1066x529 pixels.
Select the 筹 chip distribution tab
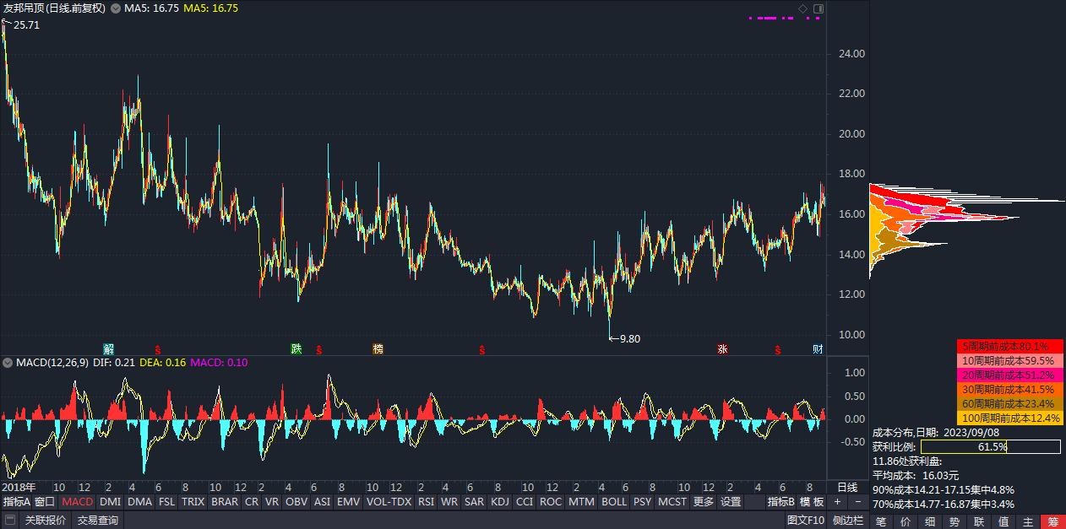(1052, 521)
